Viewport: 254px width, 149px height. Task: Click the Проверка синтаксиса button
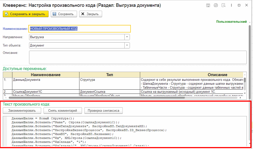104,111
